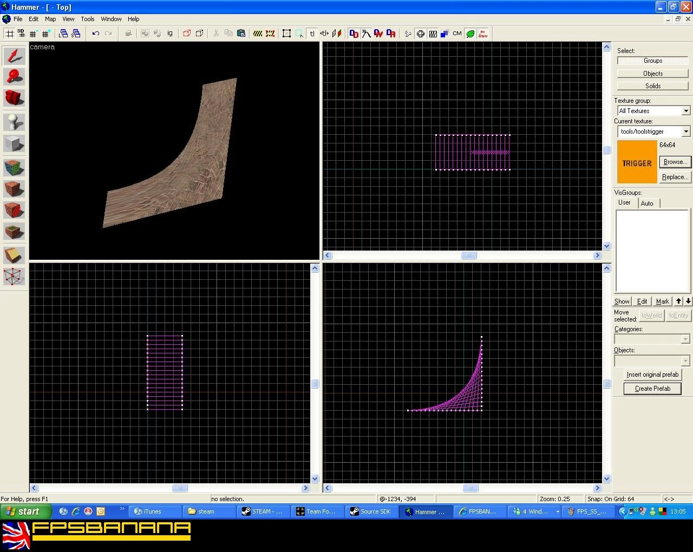
Task: Expand the Categories combo box
Action: tap(652, 339)
